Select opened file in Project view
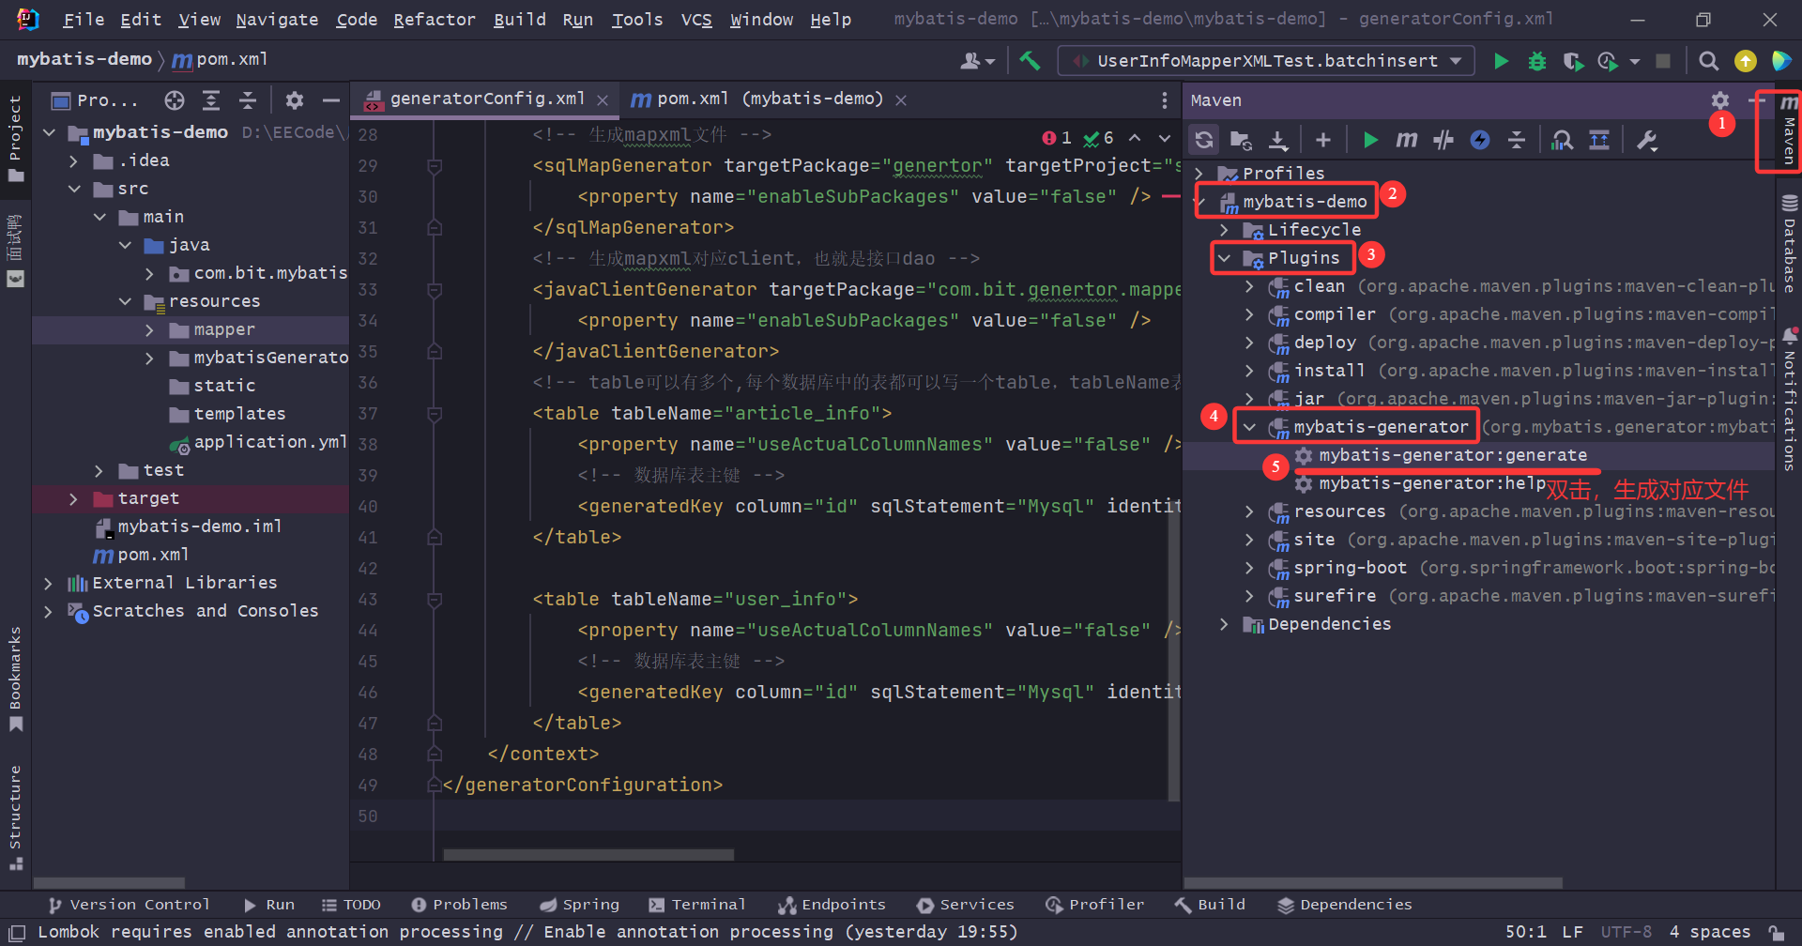The image size is (1802, 946). (x=175, y=100)
